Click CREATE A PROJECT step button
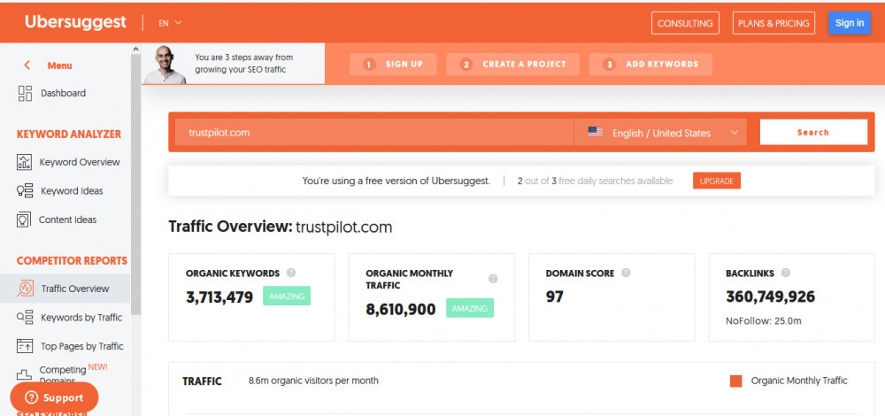 point(512,65)
